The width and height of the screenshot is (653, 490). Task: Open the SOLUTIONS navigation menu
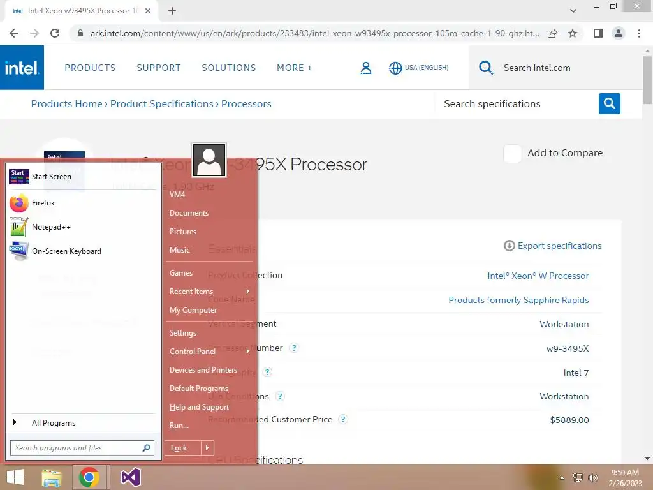tap(229, 68)
